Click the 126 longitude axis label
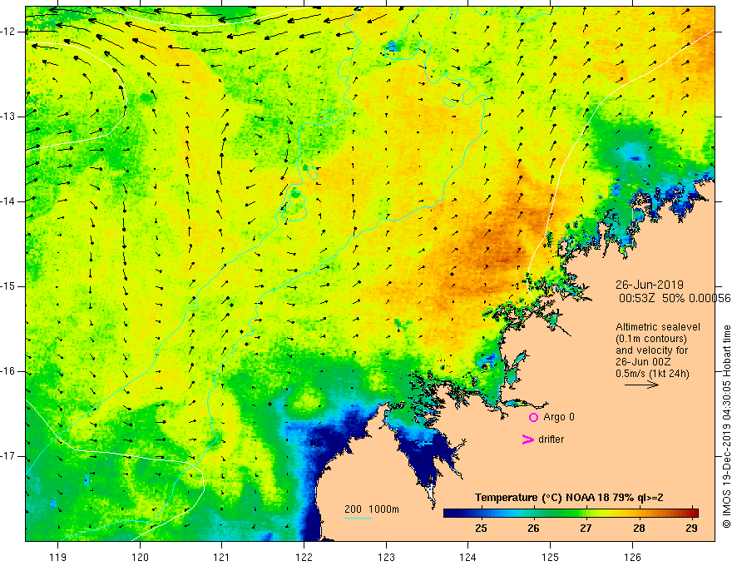The image size is (732, 566). coord(632,557)
